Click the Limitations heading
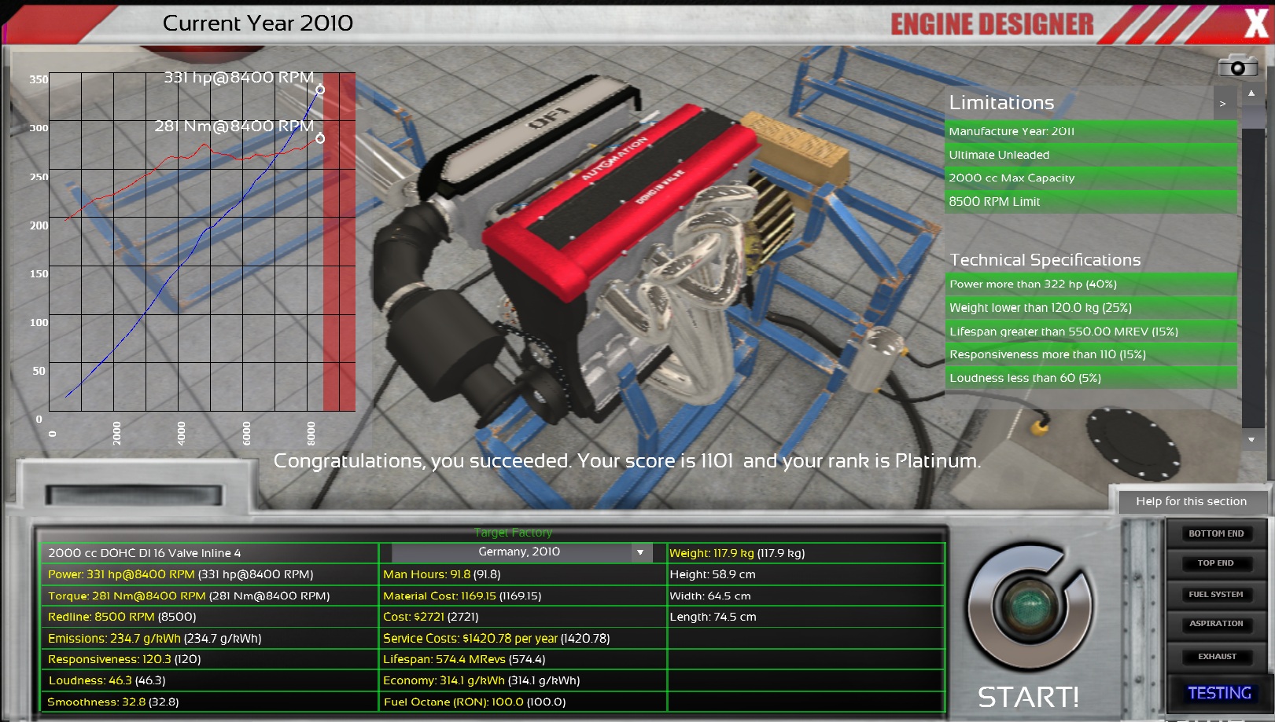This screenshot has width=1275, height=722. [1001, 103]
